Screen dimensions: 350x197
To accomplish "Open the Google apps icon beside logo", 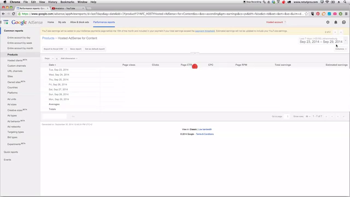I will pos(6,22).
